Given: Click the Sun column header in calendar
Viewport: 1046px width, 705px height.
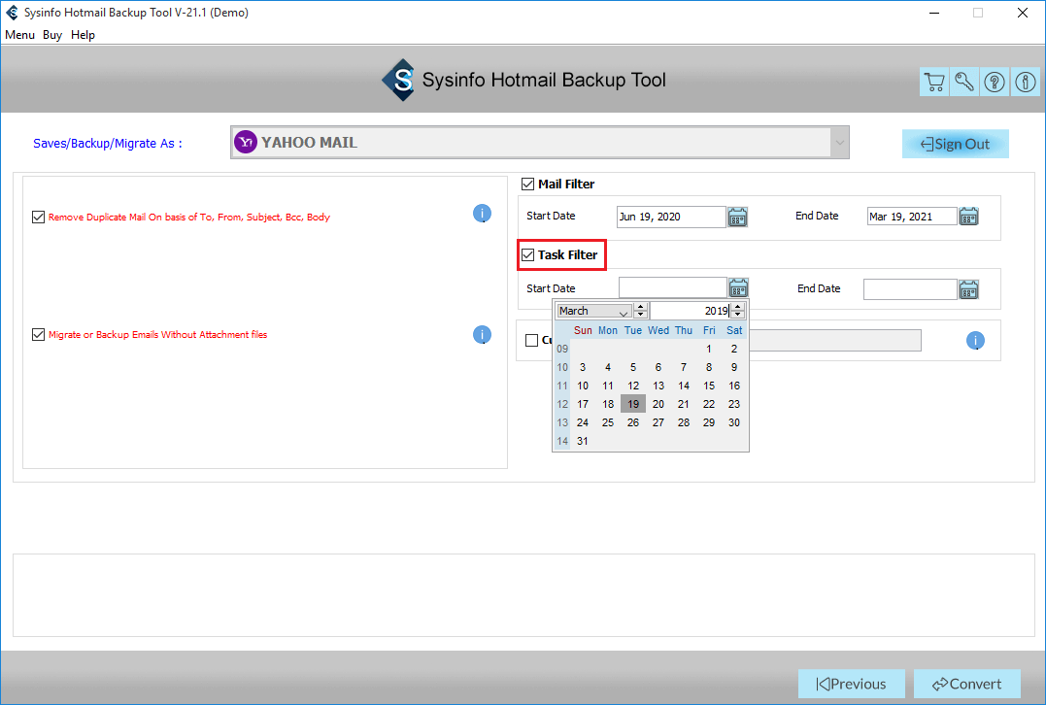Looking at the screenshot, I should pos(583,330).
